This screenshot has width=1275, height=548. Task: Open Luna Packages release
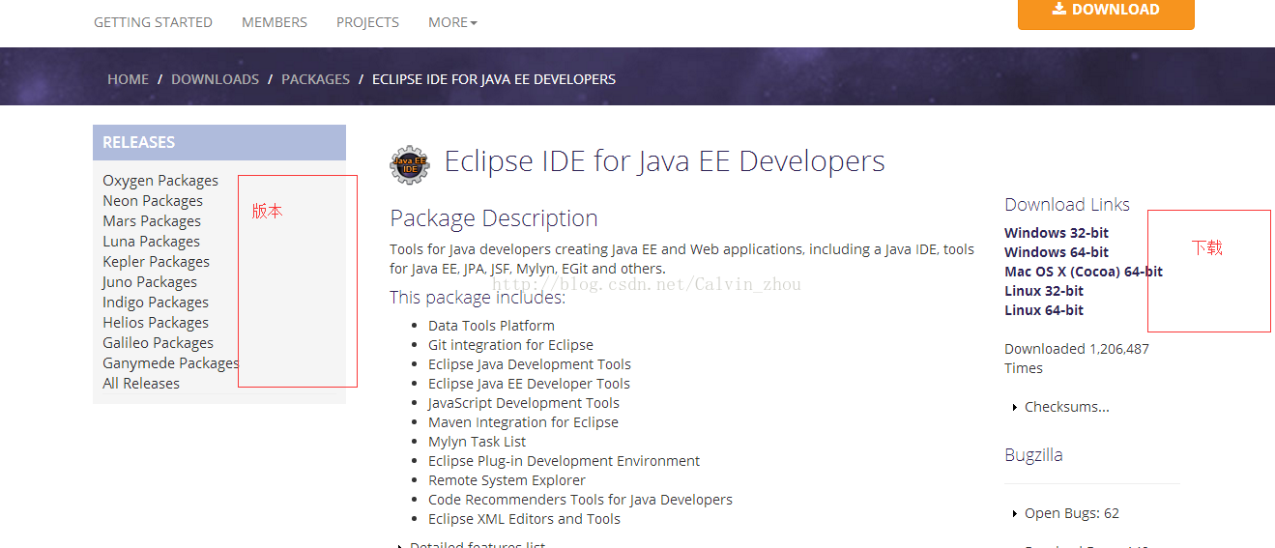[x=152, y=242]
